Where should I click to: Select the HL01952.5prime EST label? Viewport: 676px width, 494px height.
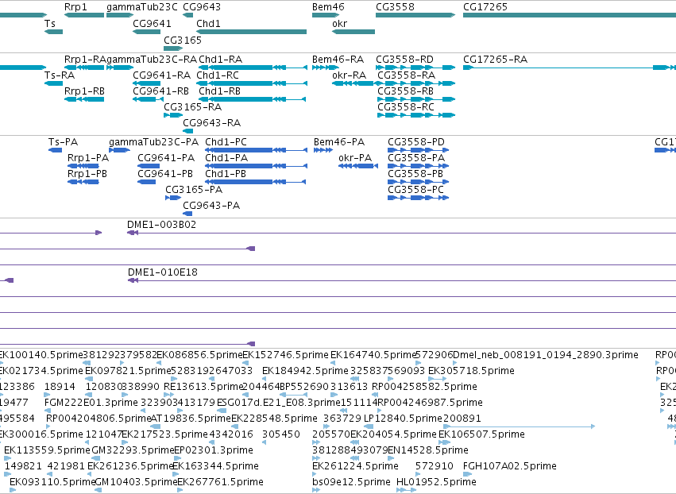[436, 482]
